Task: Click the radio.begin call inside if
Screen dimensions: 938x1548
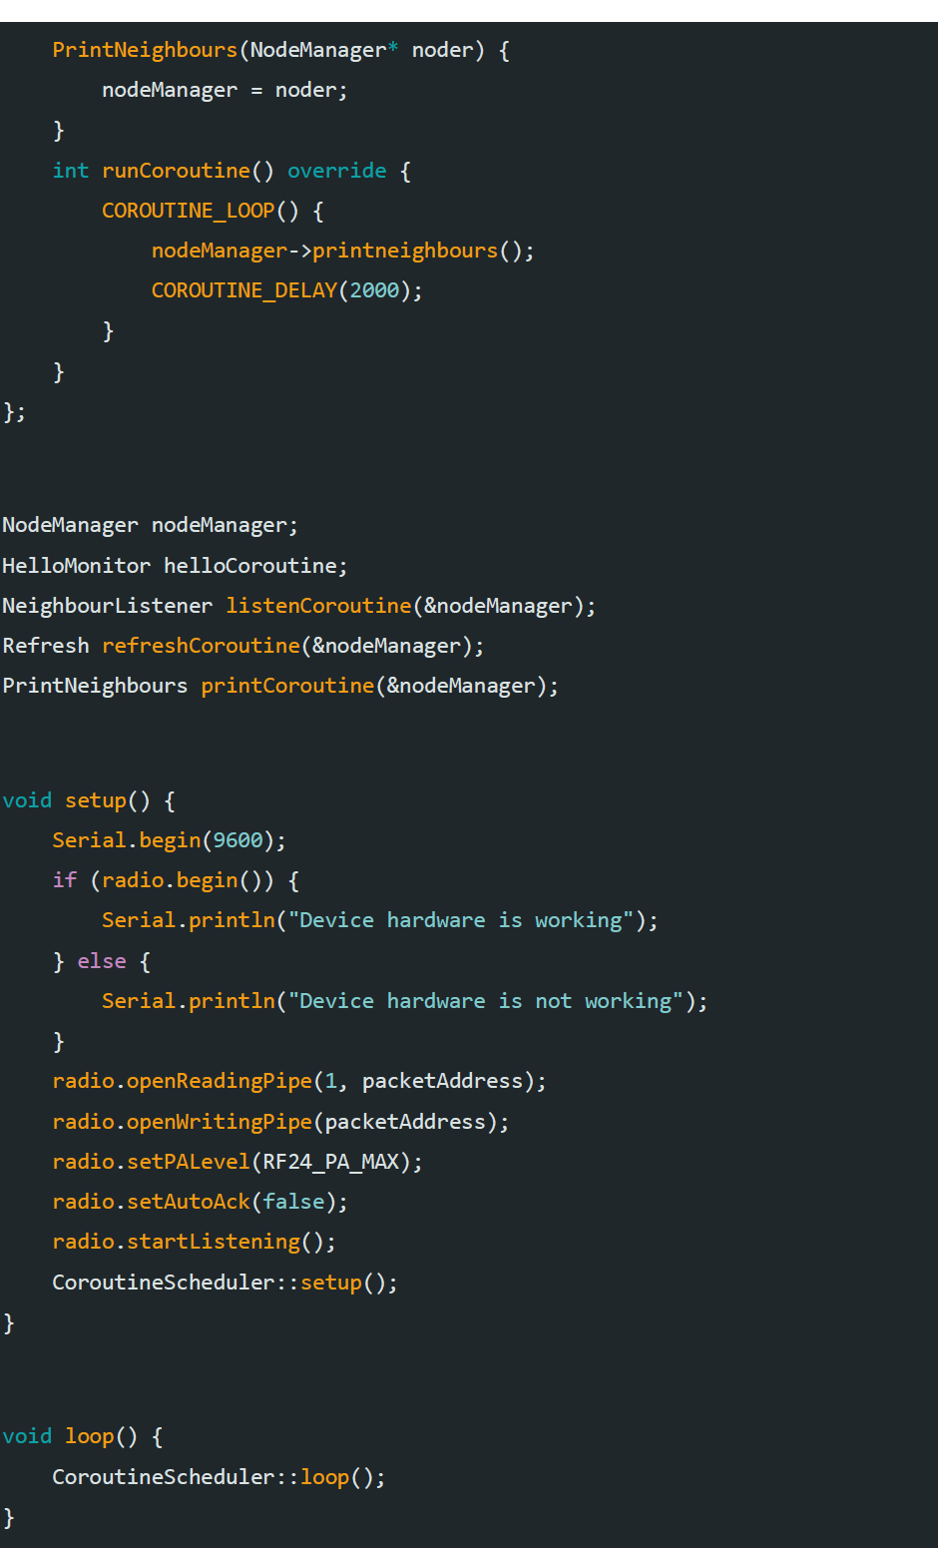Action: 185,879
